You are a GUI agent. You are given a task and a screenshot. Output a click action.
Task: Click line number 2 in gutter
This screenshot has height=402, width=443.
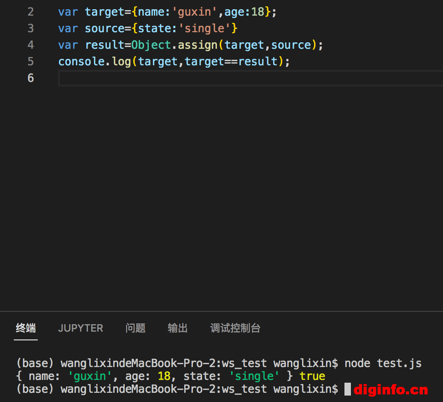click(30, 12)
